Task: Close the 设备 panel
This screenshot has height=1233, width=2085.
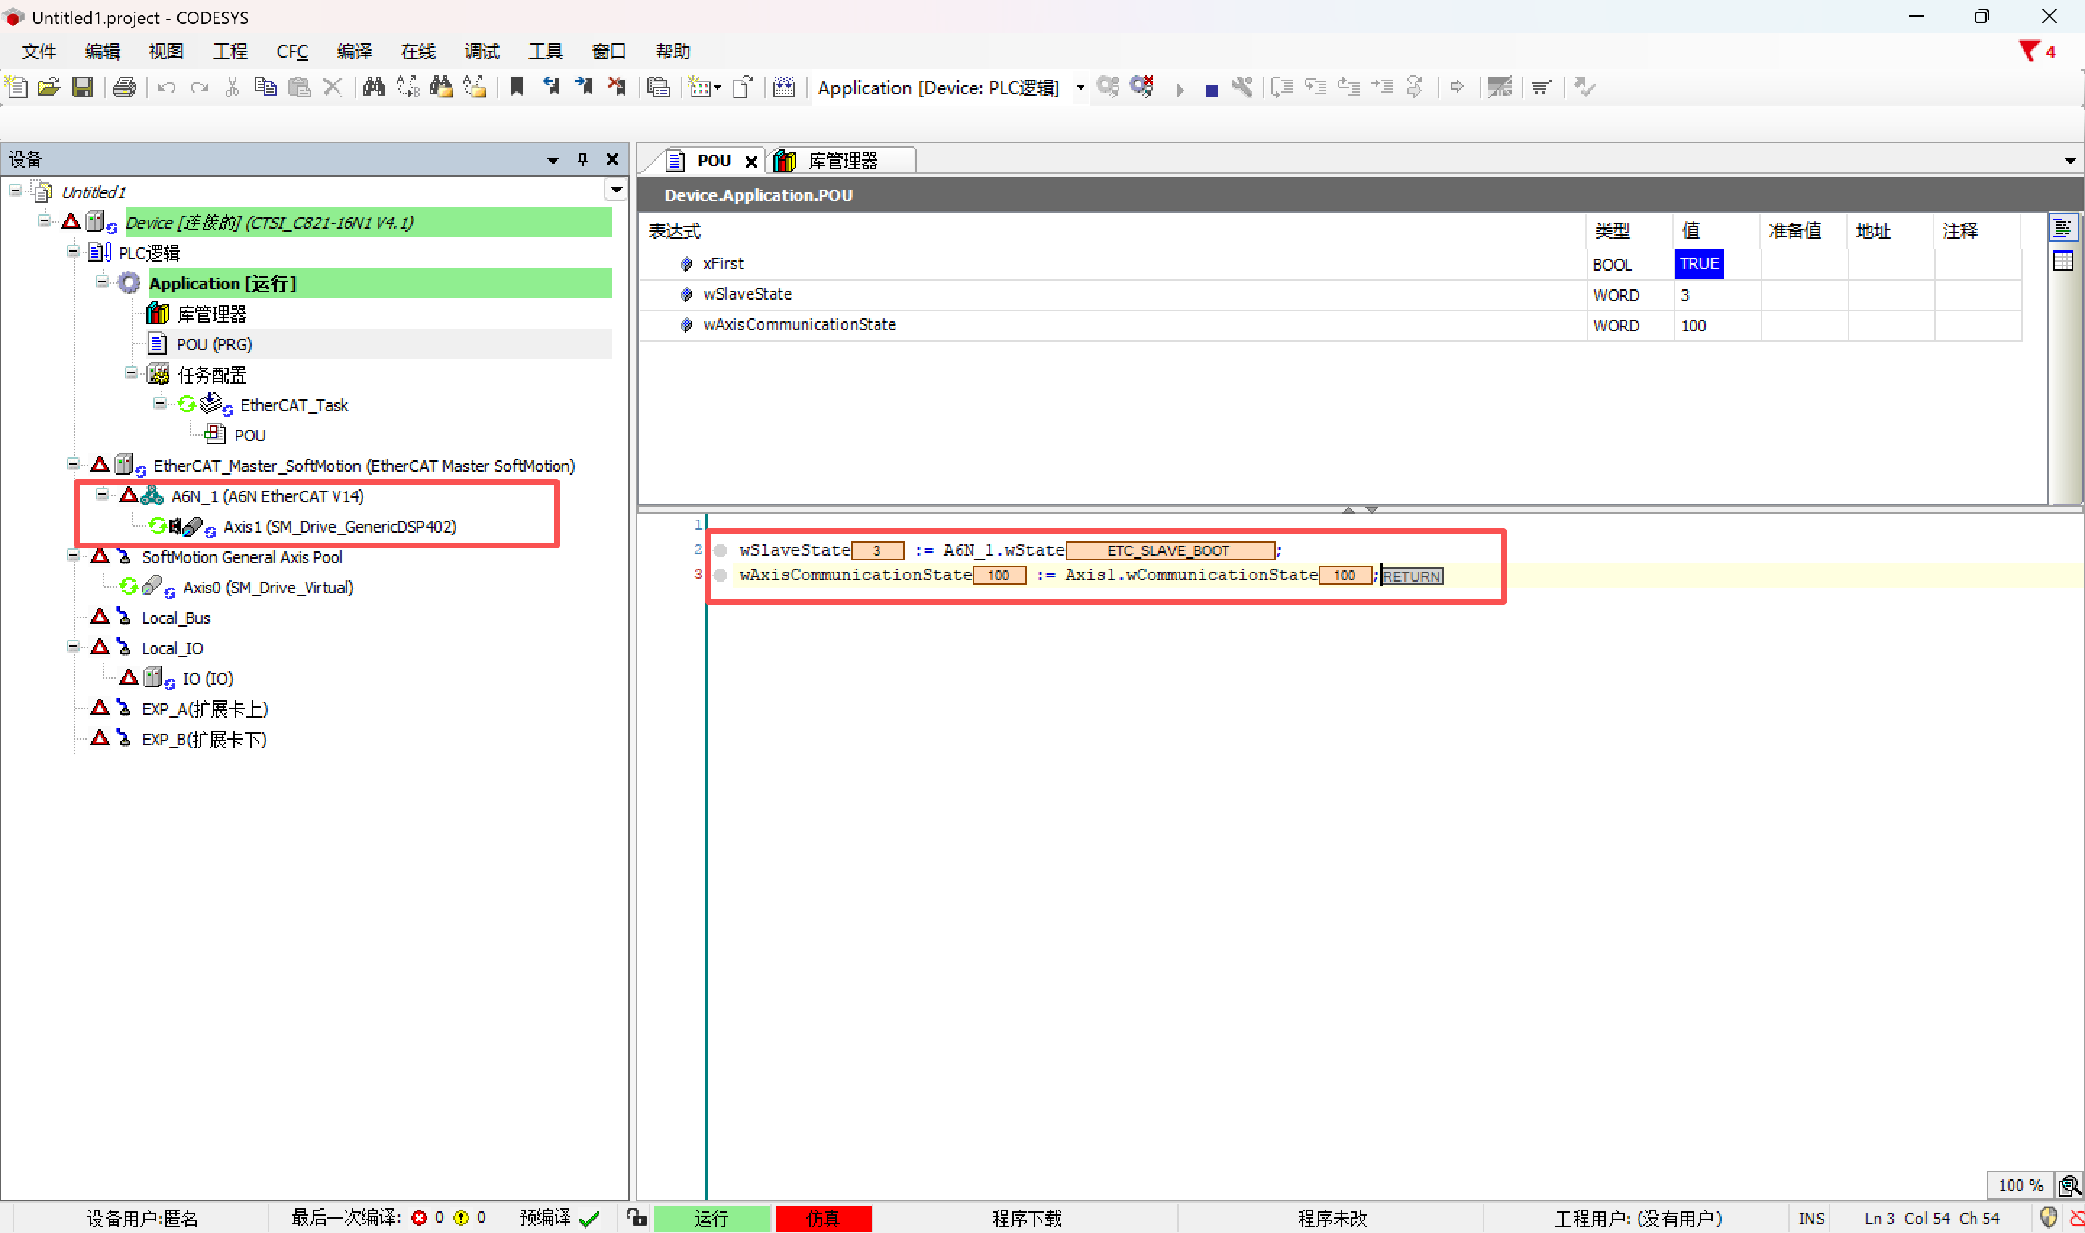Action: pos(612,158)
